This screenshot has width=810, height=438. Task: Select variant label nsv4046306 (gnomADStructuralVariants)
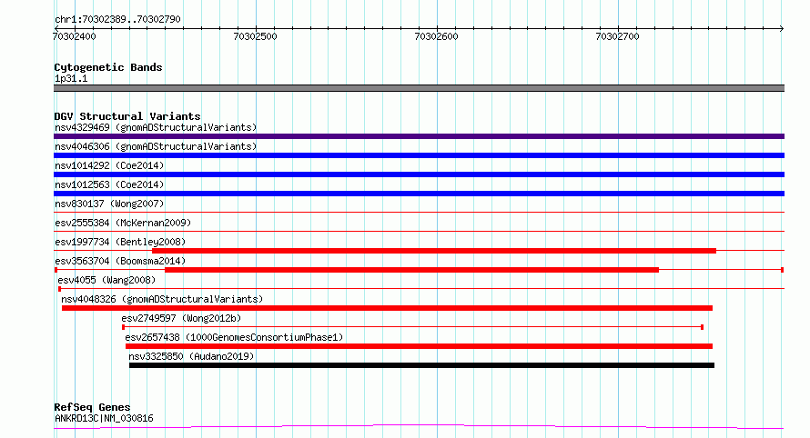pos(156,146)
